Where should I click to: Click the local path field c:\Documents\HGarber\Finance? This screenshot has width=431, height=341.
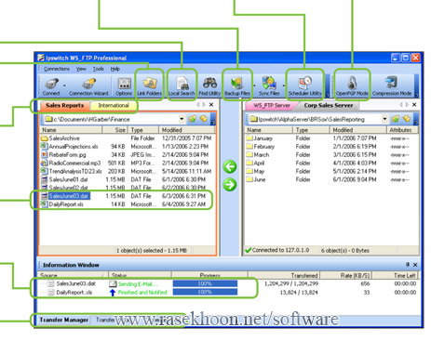pyautogui.click(x=112, y=119)
